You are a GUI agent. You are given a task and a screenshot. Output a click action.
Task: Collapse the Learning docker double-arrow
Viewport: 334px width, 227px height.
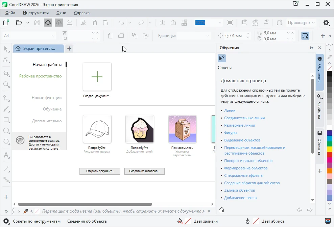coord(312,48)
